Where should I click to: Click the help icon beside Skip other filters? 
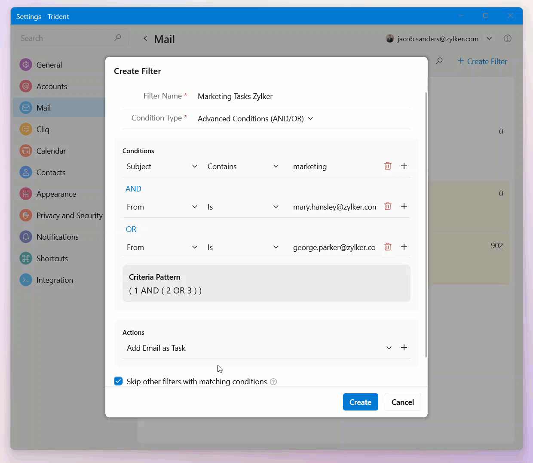(x=273, y=382)
